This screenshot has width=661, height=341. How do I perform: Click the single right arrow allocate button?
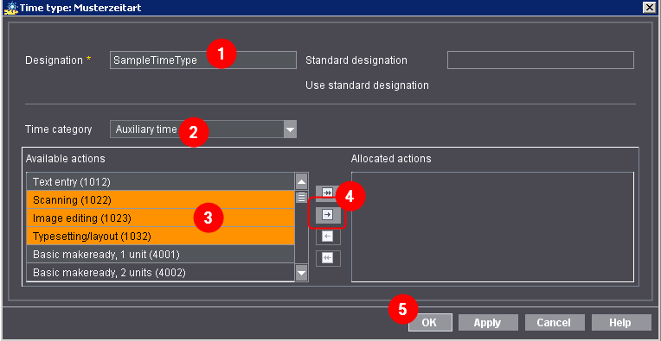point(328,215)
